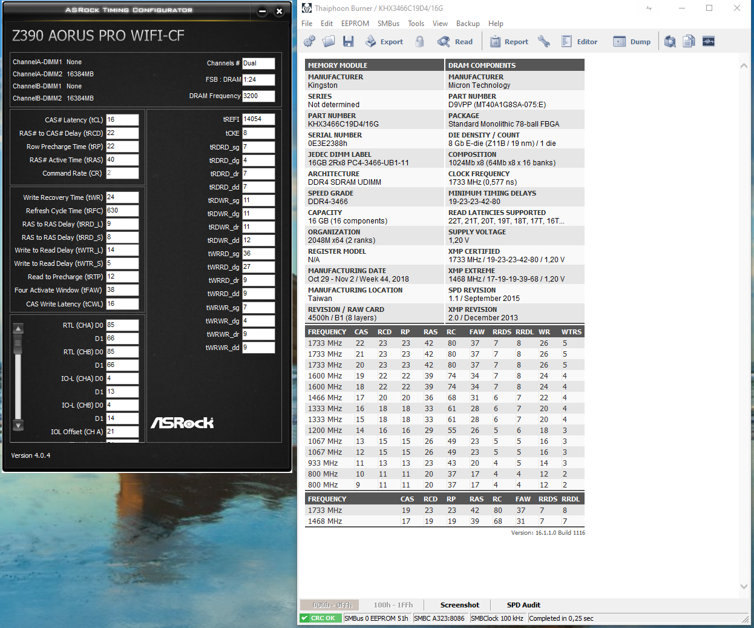Click the Four Activate Window (tFAW) field
The height and width of the screenshot is (628, 754).
click(x=122, y=290)
